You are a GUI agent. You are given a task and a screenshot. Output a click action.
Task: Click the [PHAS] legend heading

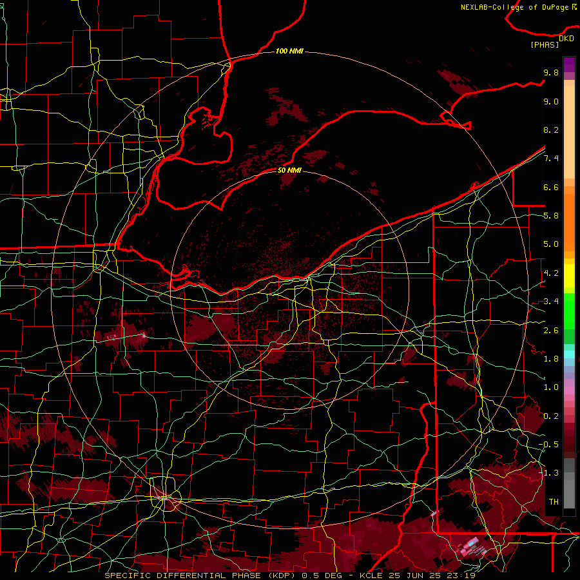(x=545, y=45)
